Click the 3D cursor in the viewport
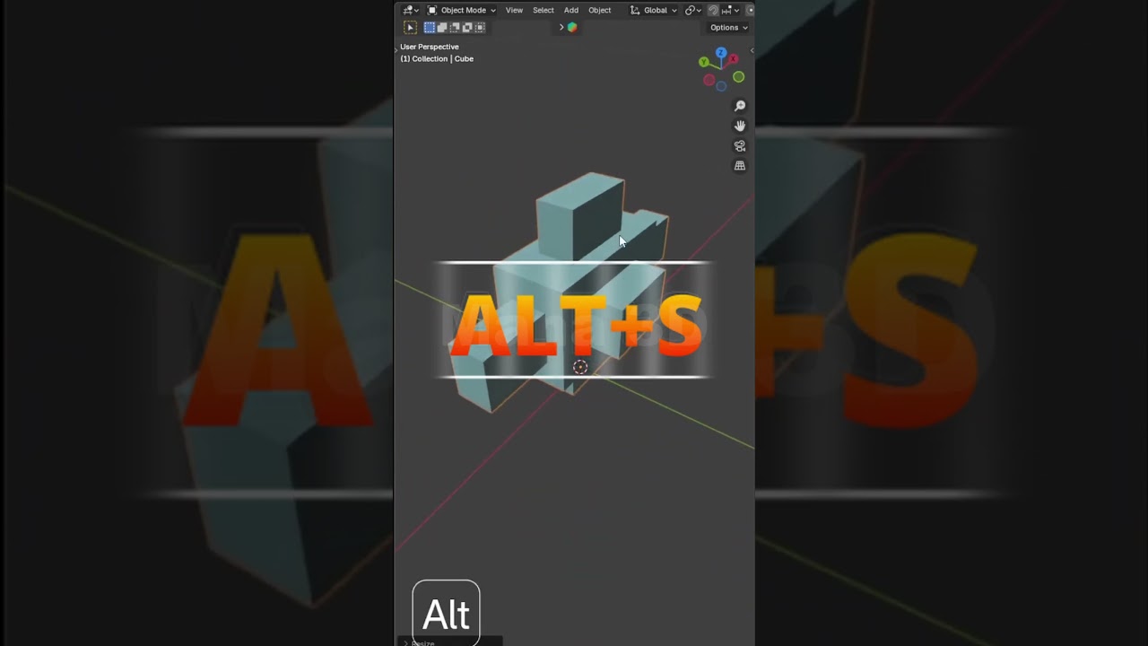Image resolution: width=1148 pixels, height=646 pixels. coord(580,367)
